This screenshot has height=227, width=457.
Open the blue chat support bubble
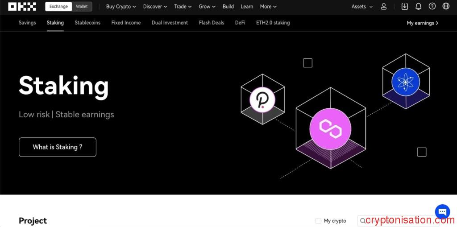(x=442, y=211)
